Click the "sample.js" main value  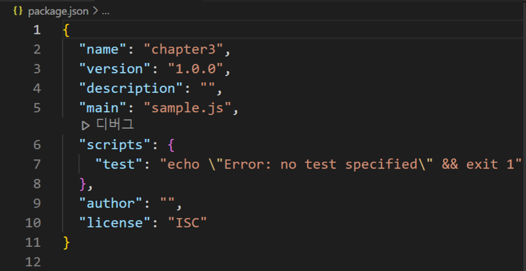point(188,108)
